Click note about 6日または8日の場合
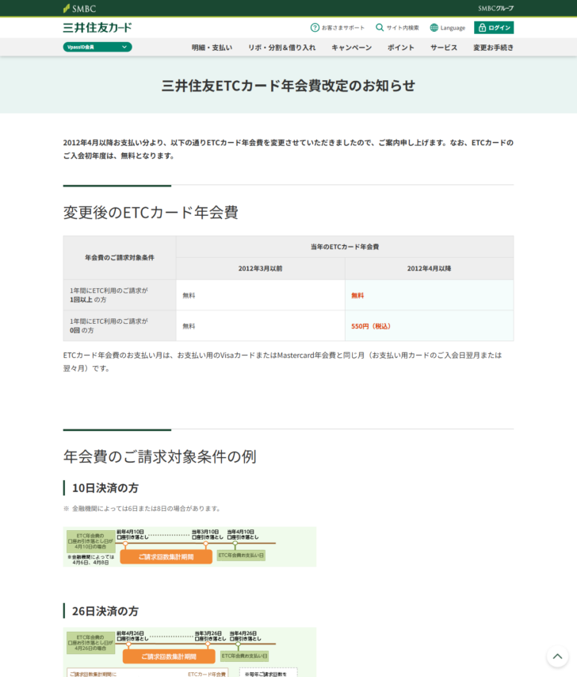 coord(143,509)
